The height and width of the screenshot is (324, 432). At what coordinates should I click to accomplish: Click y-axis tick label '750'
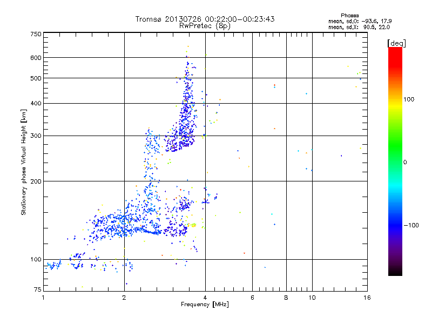pyautogui.click(x=36, y=34)
